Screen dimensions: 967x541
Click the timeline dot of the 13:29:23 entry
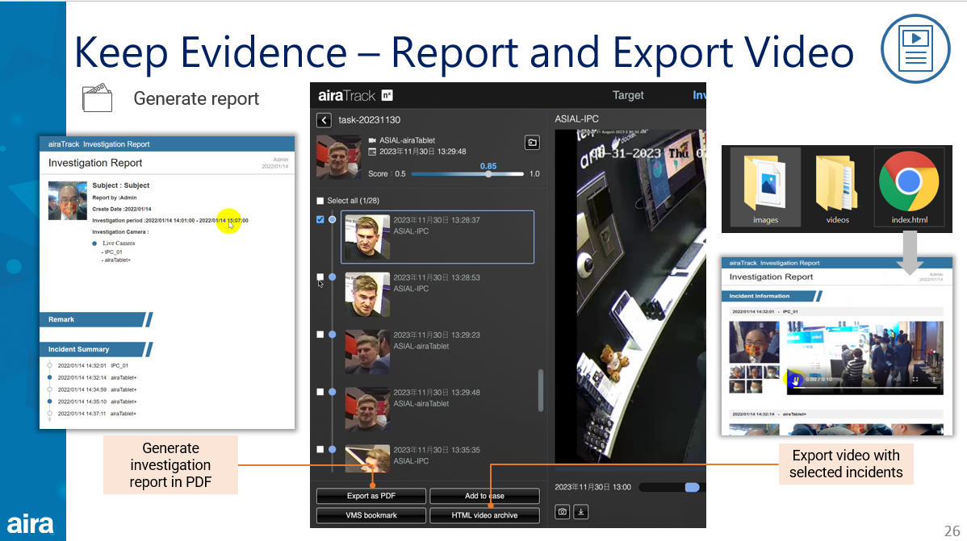(x=333, y=335)
